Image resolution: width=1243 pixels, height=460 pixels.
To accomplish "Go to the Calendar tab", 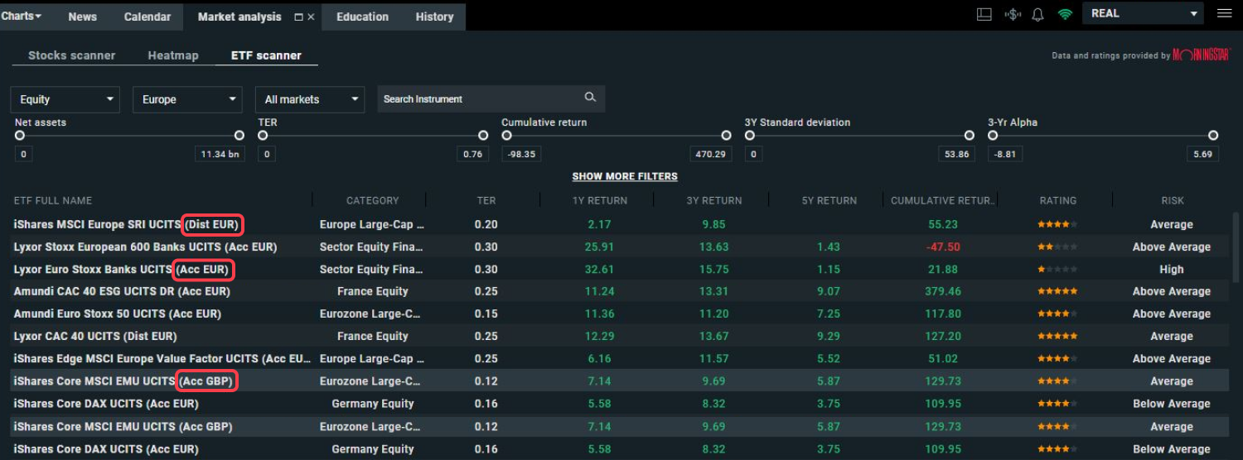I will 148,17.
